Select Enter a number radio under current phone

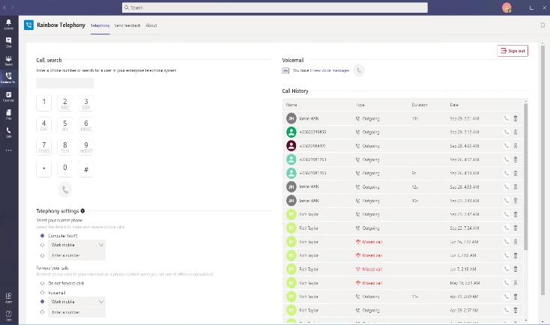[43, 255]
